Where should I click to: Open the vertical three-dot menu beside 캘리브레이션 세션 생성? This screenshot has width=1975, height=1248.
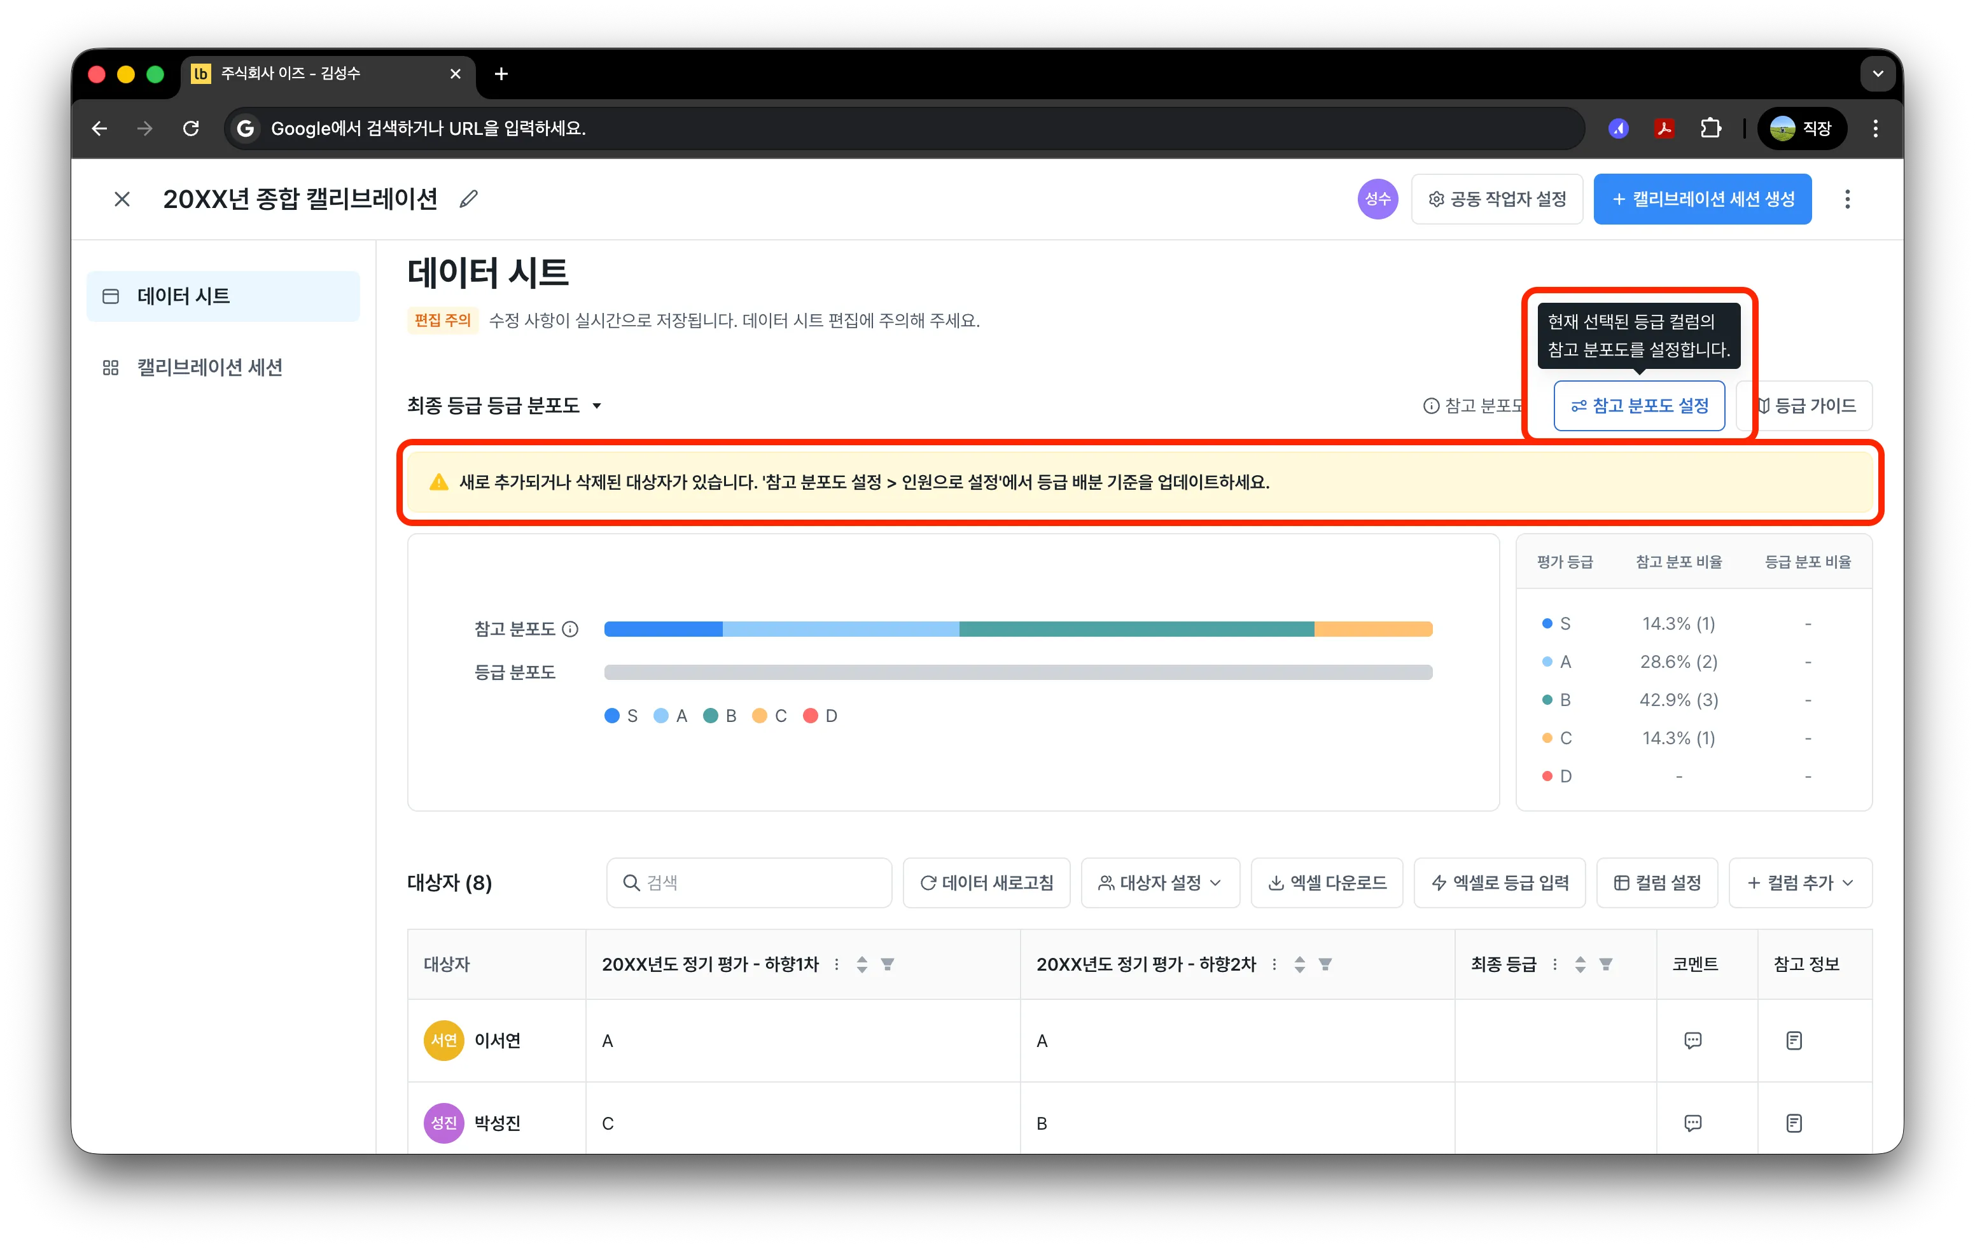pos(1847,199)
